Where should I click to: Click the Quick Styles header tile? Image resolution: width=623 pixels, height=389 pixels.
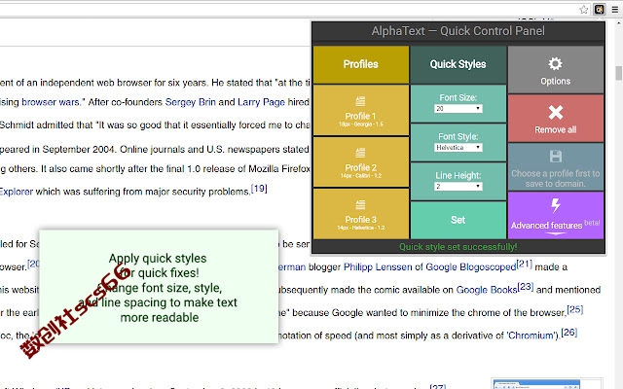click(x=458, y=64)
